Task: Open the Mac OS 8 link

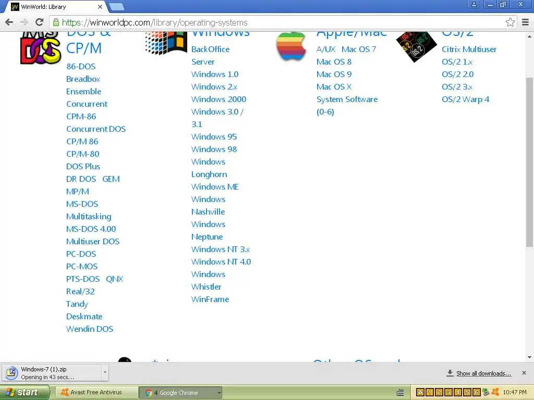Action: point(334,62)
